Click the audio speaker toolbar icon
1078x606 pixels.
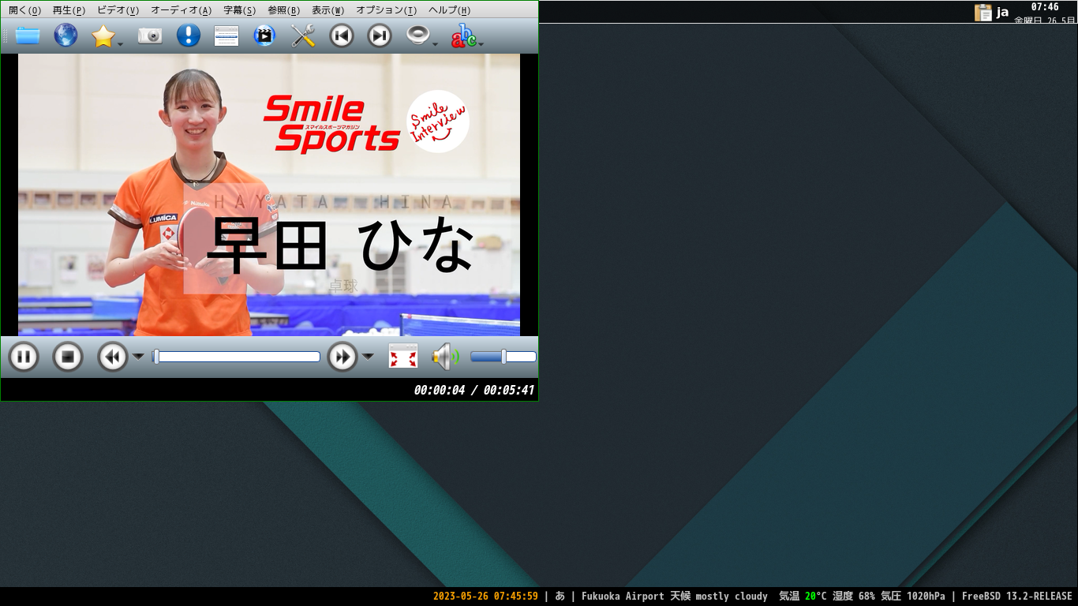point(417,36)
